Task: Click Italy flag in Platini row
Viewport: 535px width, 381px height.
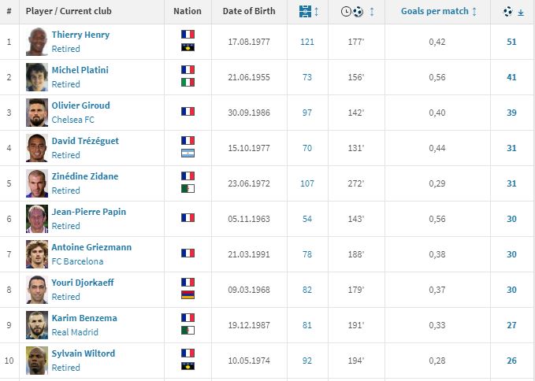Action: pyautogui.click(x=188, y=83)
